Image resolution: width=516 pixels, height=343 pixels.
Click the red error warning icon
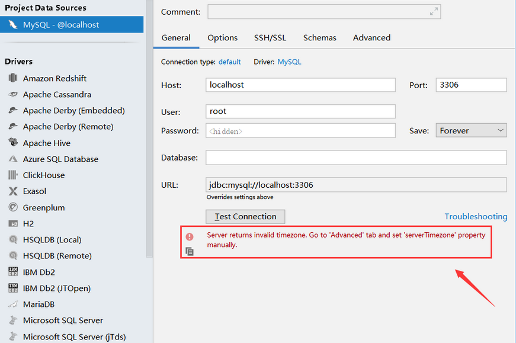pos(190,237)
